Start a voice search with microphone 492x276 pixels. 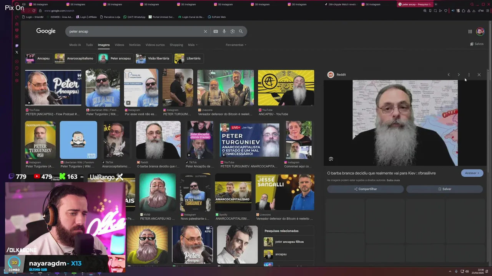pos(224,31)
